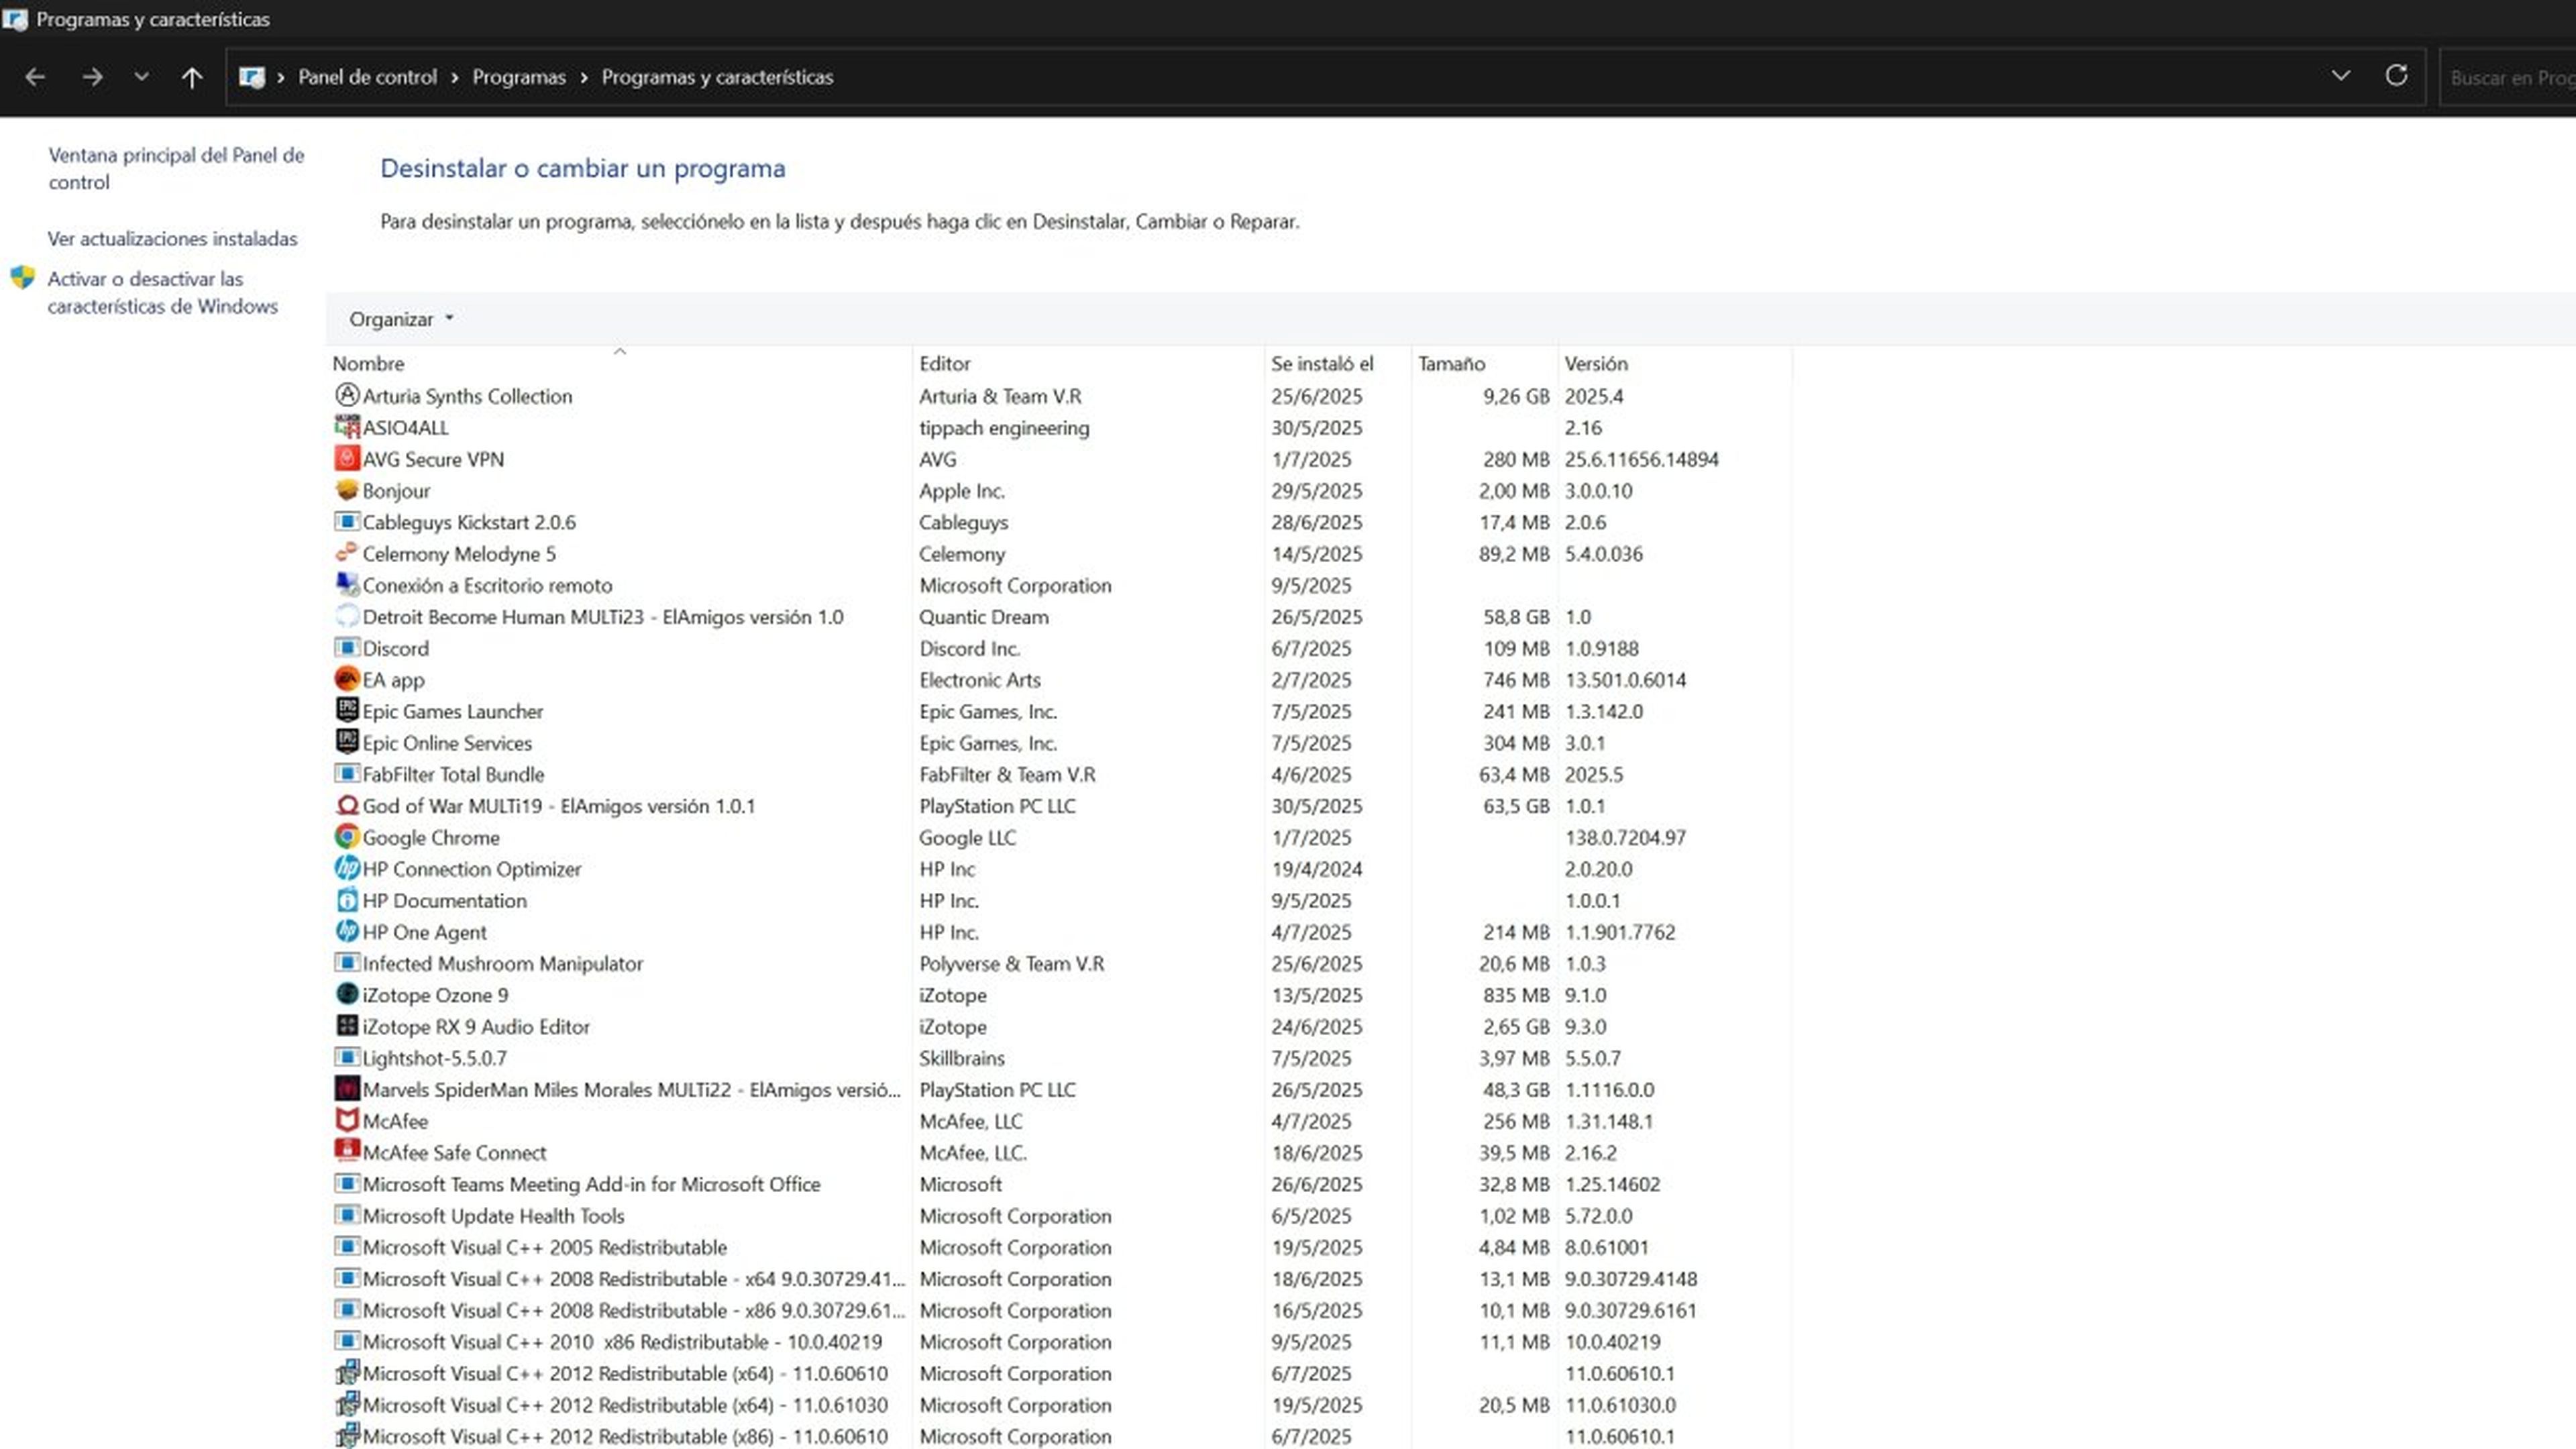Select Microsoft Teams Meeting Add-in row

[x=1060, y=1184]
